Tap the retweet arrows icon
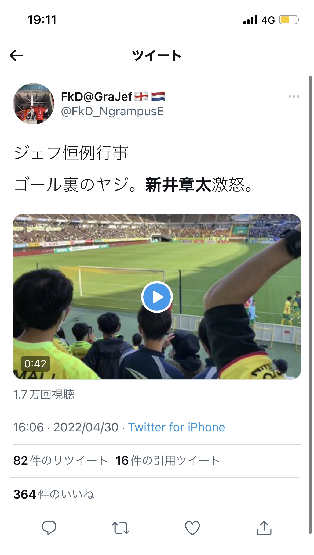The image size is (314, 555). (121, 528)
